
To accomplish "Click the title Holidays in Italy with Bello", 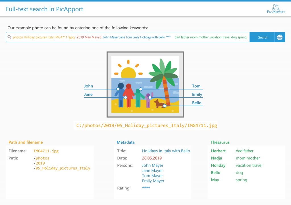I will pyautogui.click(x=166, y=151).
